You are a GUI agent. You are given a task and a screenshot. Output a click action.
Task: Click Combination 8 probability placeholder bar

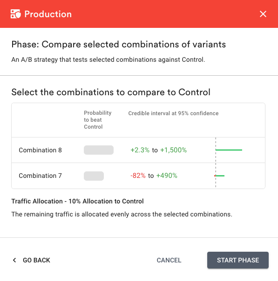99,150
